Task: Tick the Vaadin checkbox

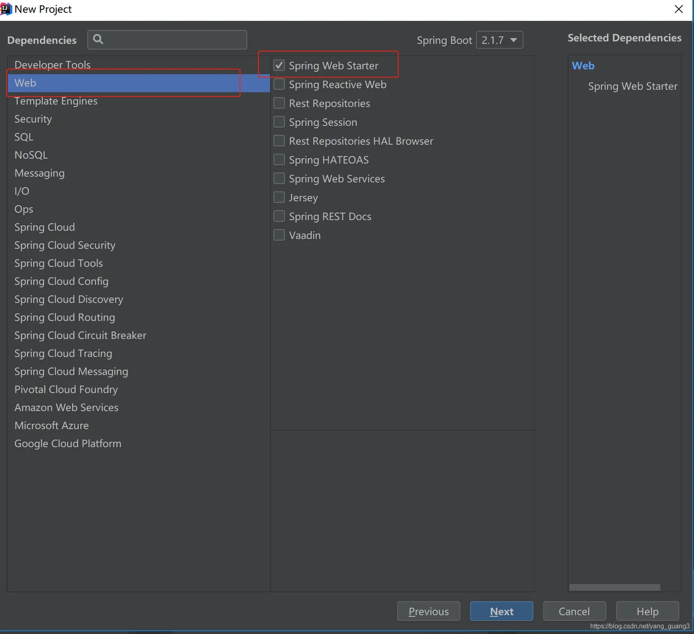Action: [x=279, y=235]
